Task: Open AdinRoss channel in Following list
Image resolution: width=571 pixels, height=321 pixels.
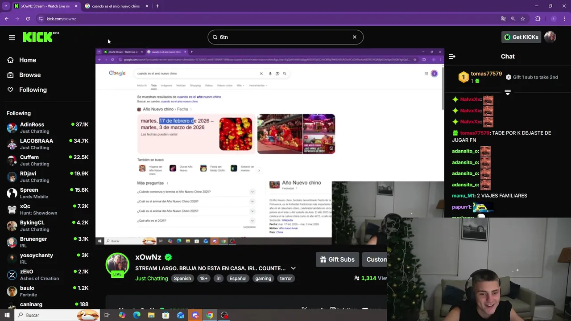Action: point(48,128)
